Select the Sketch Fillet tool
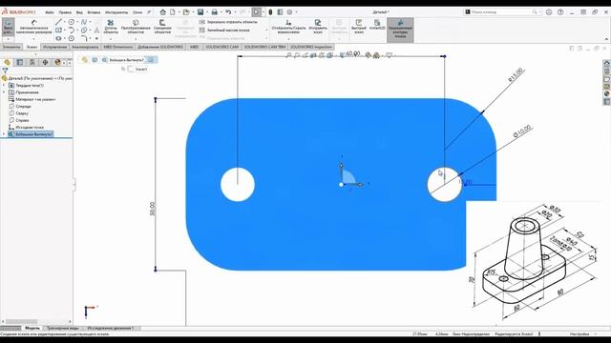The image size is (611, 343). point(84,38)
